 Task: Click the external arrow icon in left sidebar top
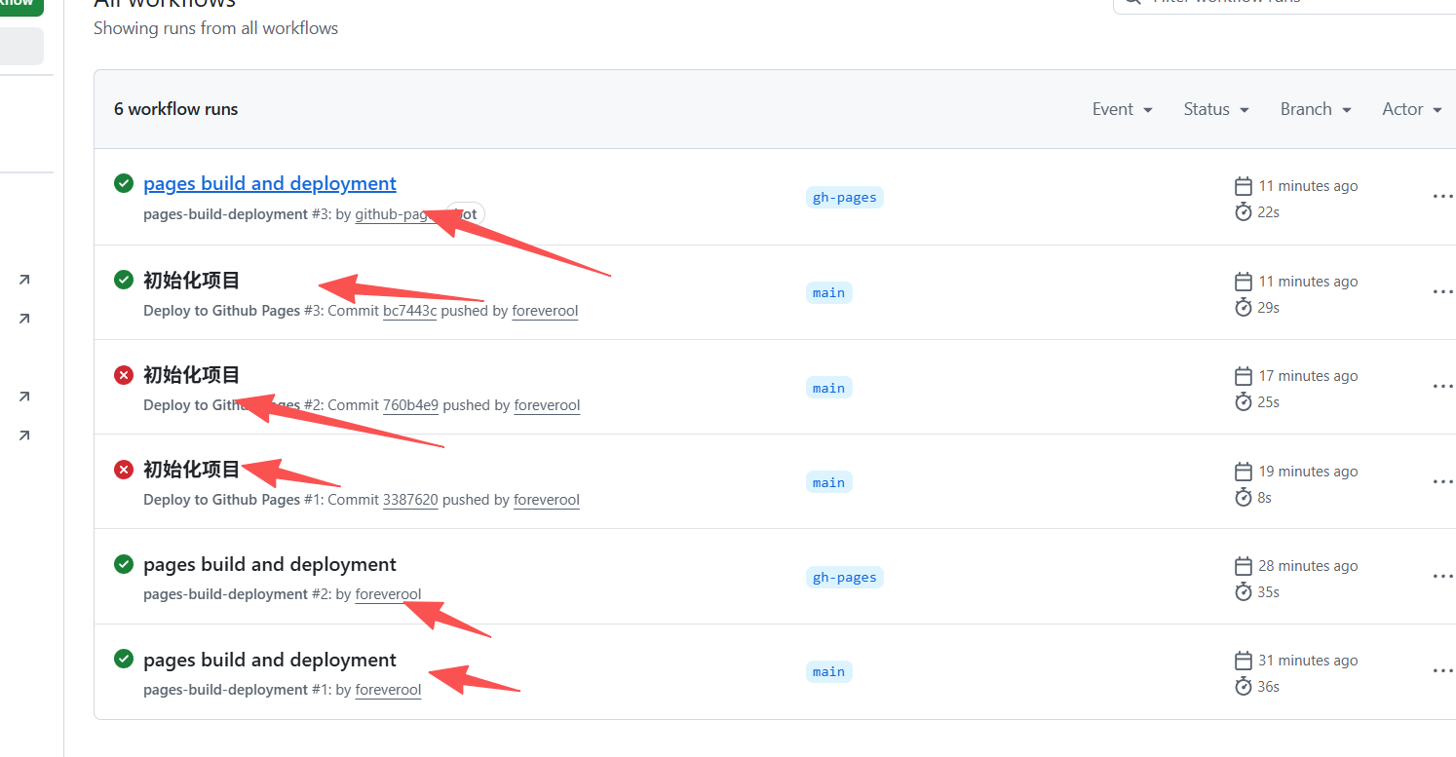click(x=24, y=280)
